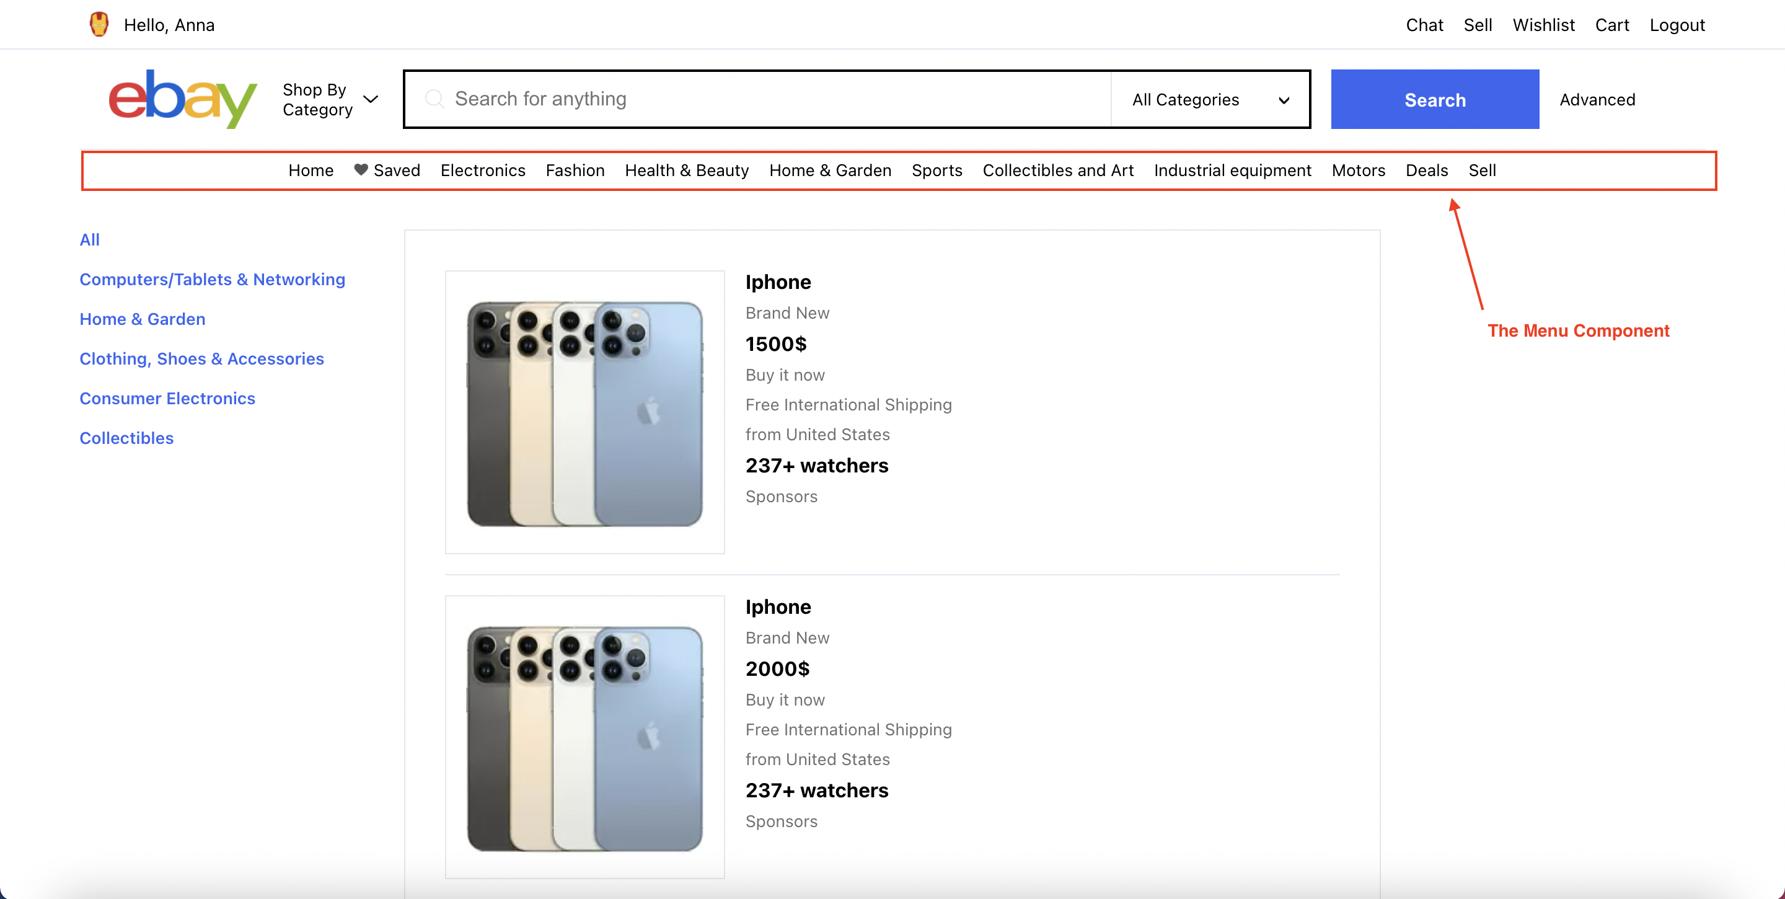1785x899 pixels.
Task: Select the Computers/Tablets & Networking category
Action: 212,278
